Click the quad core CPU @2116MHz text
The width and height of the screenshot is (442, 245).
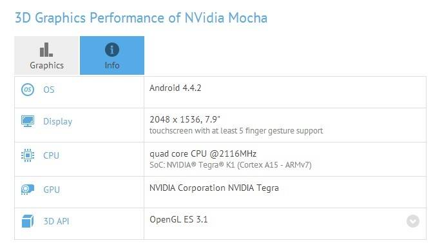pos(203,153)
